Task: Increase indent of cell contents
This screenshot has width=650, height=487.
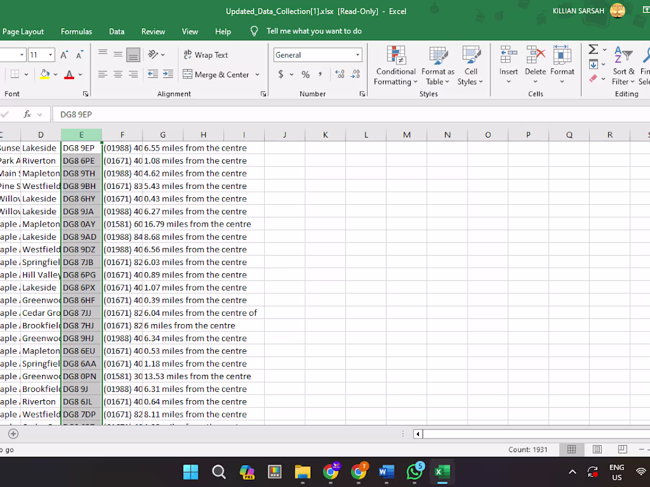Action: click(x=168, y=74)
